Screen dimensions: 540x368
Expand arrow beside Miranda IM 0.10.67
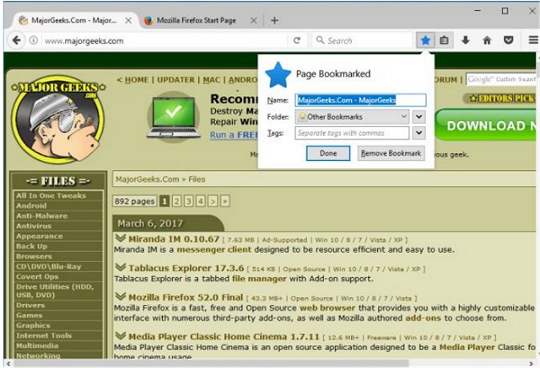[121, 237]
